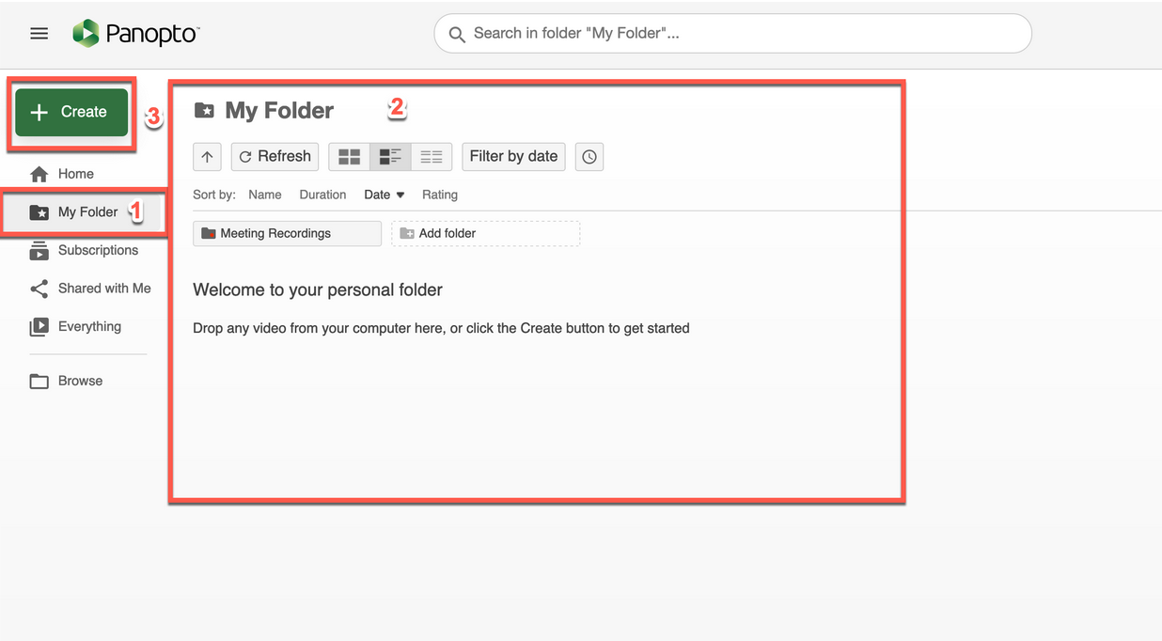
Task: Click the 'Sort by:' label
Action: click(214, 195)
